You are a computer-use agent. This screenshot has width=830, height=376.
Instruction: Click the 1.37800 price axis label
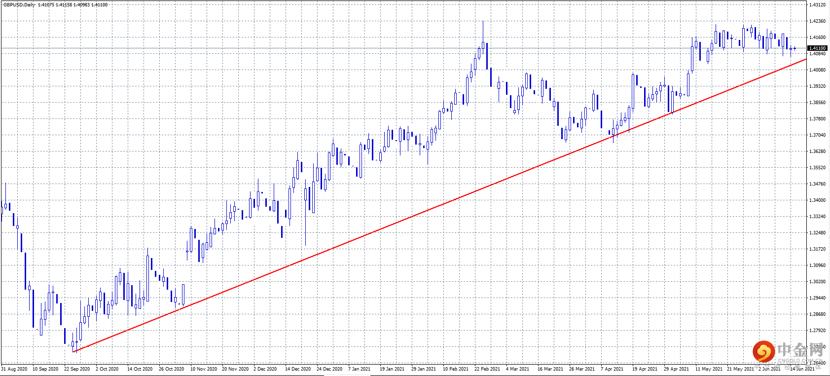818,119
